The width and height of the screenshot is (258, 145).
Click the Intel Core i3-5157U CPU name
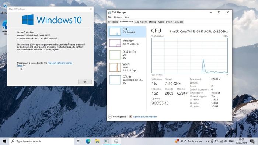click(x=199, y=31)
